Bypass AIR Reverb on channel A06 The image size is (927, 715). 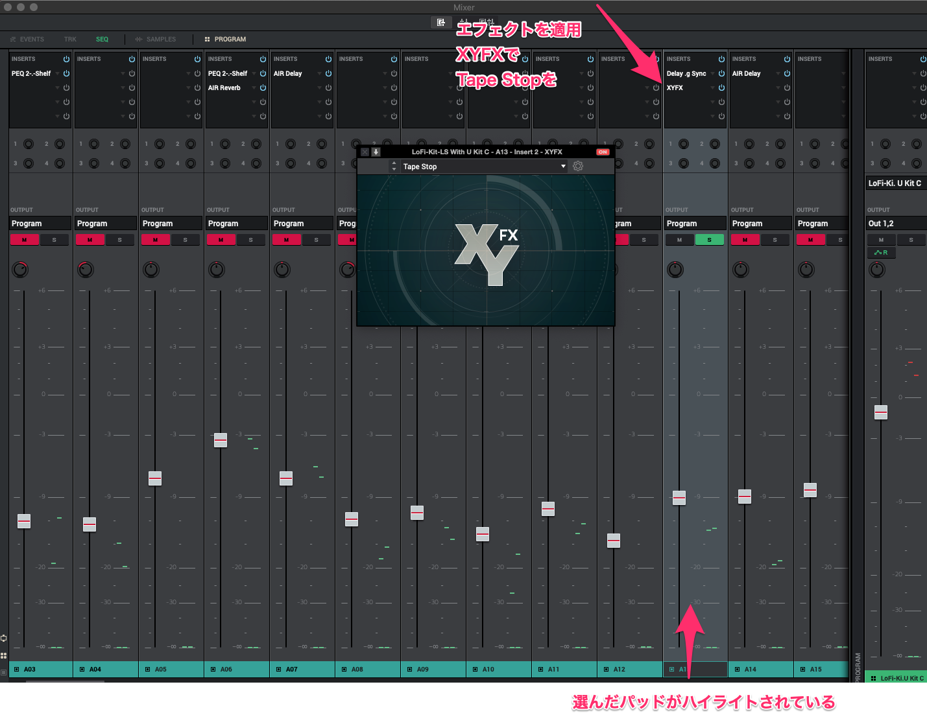[263, 88]
